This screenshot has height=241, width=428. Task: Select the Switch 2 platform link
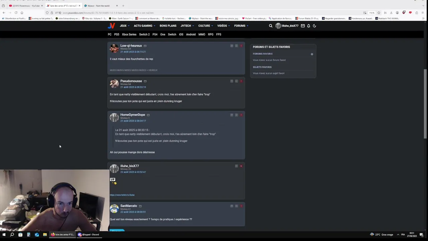tap(144, 34)
